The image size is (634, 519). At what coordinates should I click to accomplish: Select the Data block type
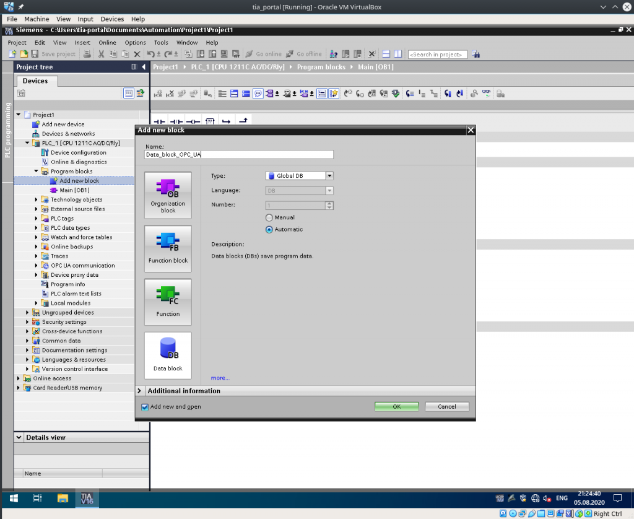tap(168, 355)
